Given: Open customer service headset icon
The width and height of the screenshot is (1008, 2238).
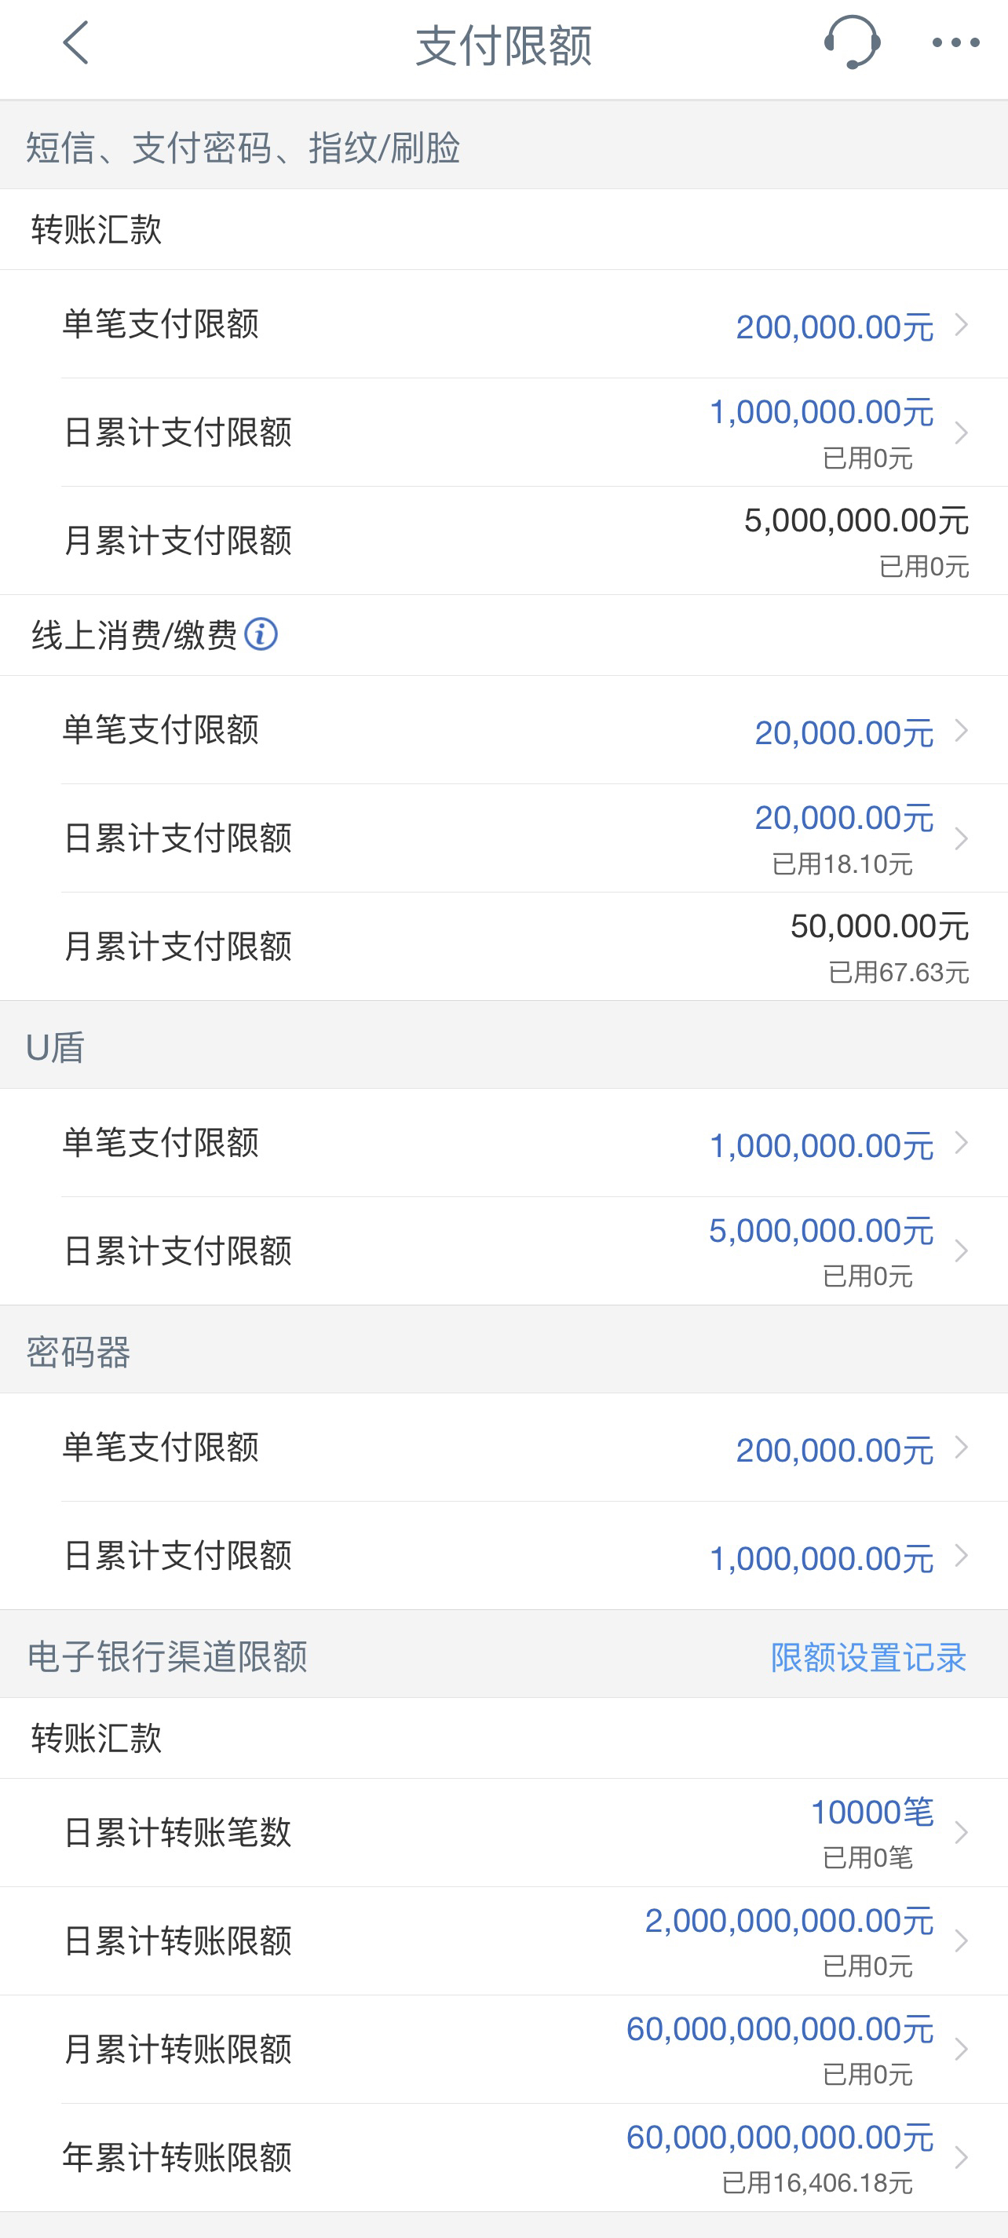Looking at the screenshot, I should tap(852, 42).
